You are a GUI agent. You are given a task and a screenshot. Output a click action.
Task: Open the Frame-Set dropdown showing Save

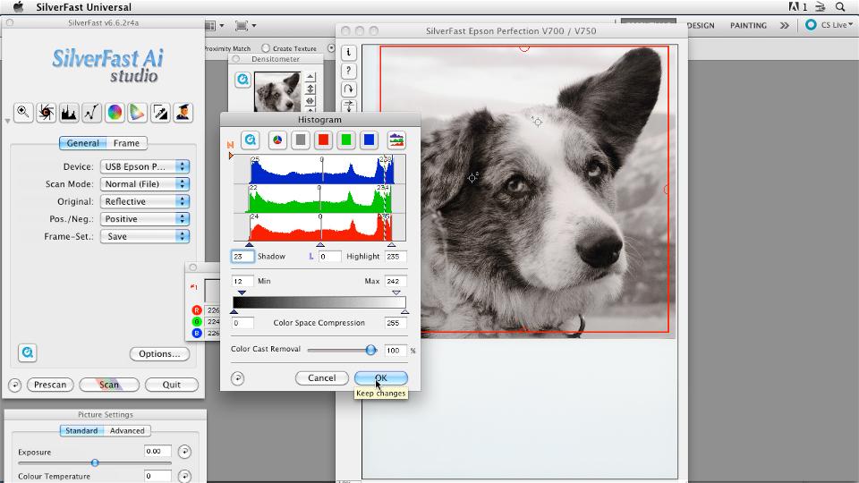(x=145, y=236)
